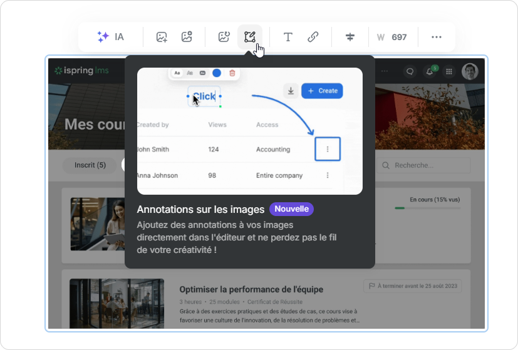
Task: Select the image annotation tool icon
Action: [x=250, y=37]
